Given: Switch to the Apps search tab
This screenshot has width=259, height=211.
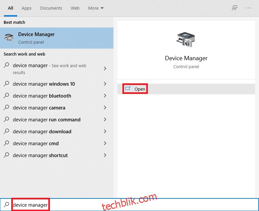Looking at the screenshot, I should coord(26,8).
